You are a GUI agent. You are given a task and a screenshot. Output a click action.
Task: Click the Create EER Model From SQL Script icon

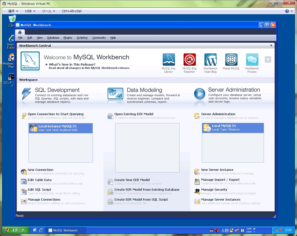coord(110,201)
